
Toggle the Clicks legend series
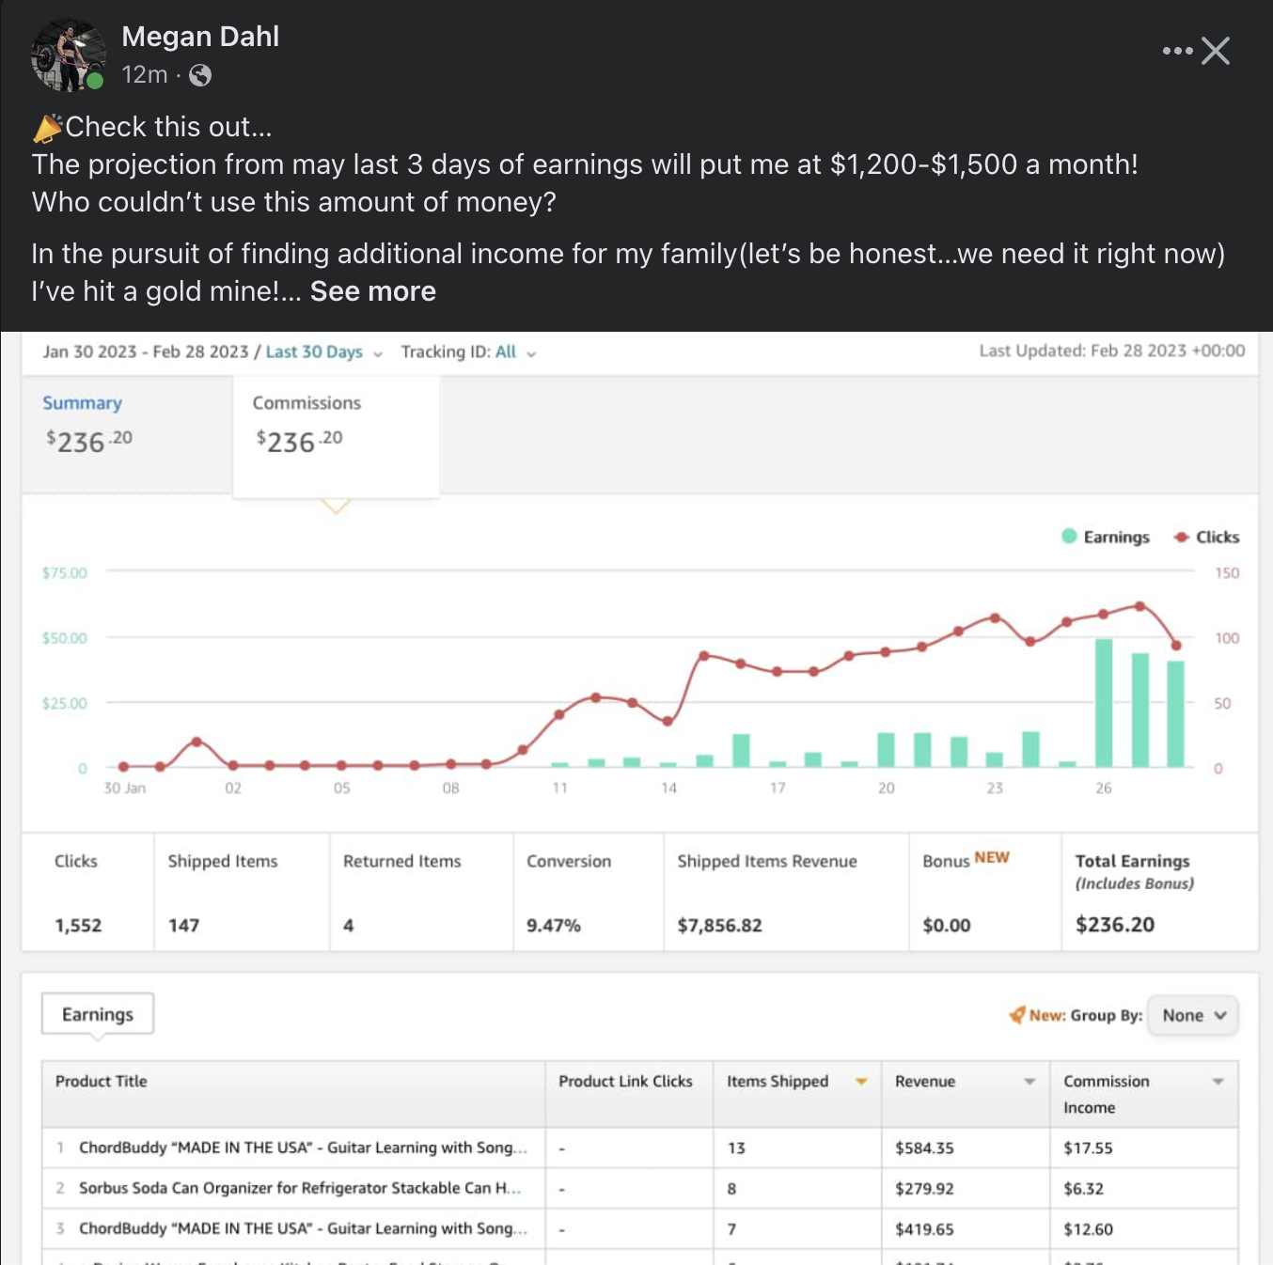(x=1207, y=537)
